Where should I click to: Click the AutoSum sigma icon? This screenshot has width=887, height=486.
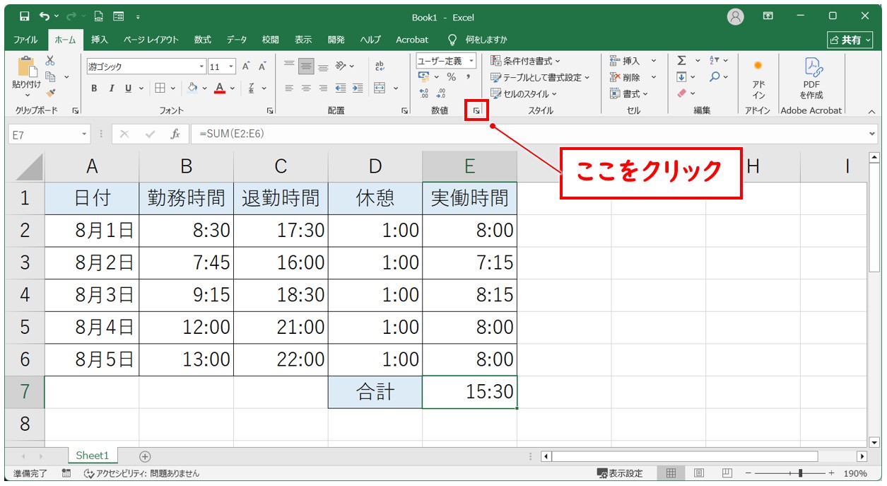[682, 61]
